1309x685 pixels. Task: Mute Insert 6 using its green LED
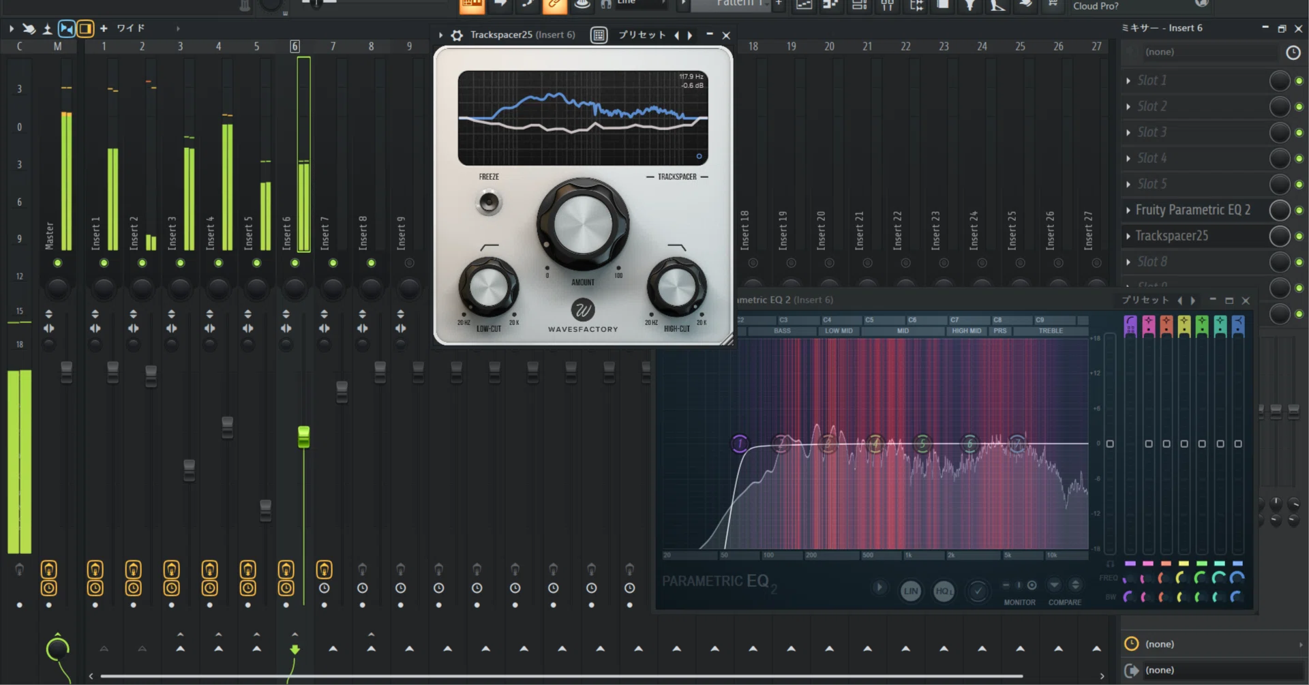295,263
